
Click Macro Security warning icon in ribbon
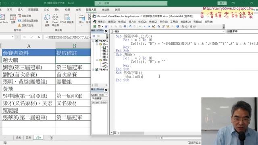click(x=19, y=25)
